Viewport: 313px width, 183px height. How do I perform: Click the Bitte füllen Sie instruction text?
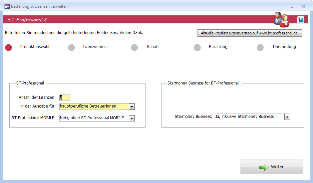tap(74, 33)
